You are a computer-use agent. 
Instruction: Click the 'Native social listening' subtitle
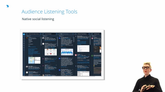point(38,19)
